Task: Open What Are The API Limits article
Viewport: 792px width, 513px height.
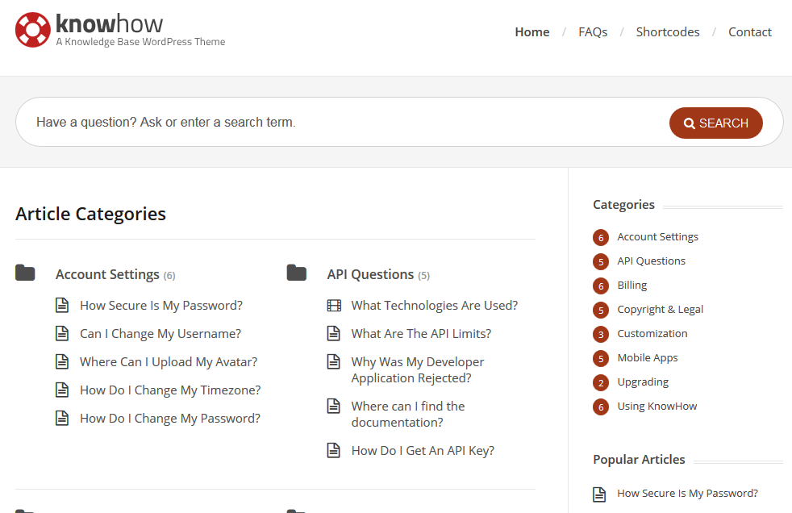Action: point(421,334)
